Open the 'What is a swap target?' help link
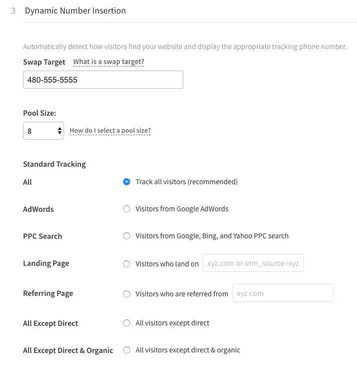The height and width of the screenshot is (367, 357). (109, 62)
